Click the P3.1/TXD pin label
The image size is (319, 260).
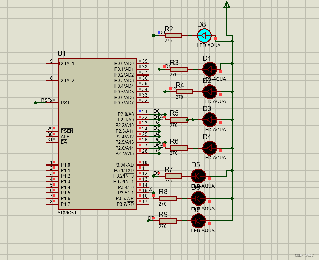tap(124, 170)
